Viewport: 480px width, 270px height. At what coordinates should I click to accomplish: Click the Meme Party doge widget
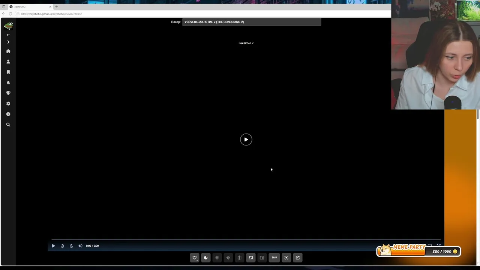coord(418,250)
